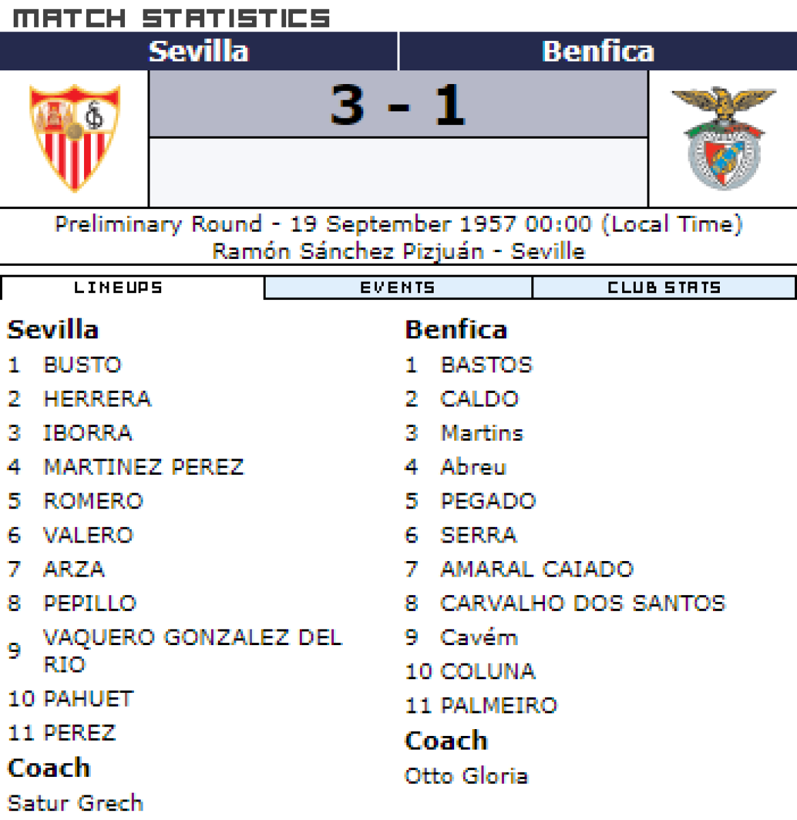Open Sevilla player MARTINEZ PEREZ
Viewport: 797px width, 820px height.
[143, 467]
